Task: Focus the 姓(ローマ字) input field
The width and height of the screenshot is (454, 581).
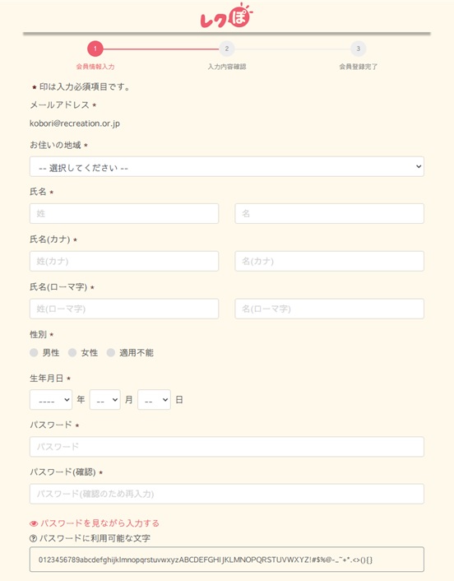Action: (124, 309)
